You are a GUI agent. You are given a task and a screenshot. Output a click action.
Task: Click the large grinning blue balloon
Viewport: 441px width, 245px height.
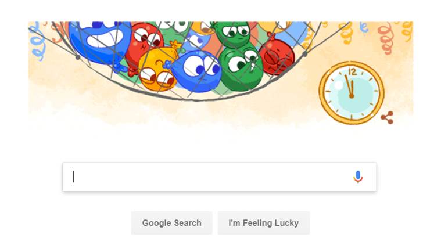[x=100, y=40]
